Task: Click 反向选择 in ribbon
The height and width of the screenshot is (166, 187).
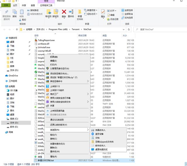Action: 127,18
